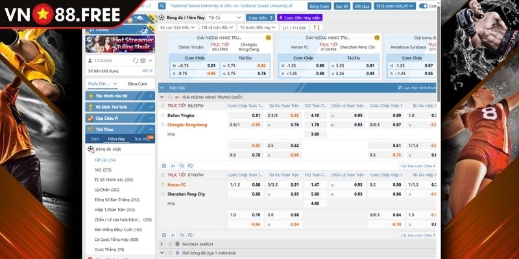Collapse the Giải Ngoại Hạng Trung Quốc league
The height and width of the screenshot is (259, 519).
click(162, 96)
